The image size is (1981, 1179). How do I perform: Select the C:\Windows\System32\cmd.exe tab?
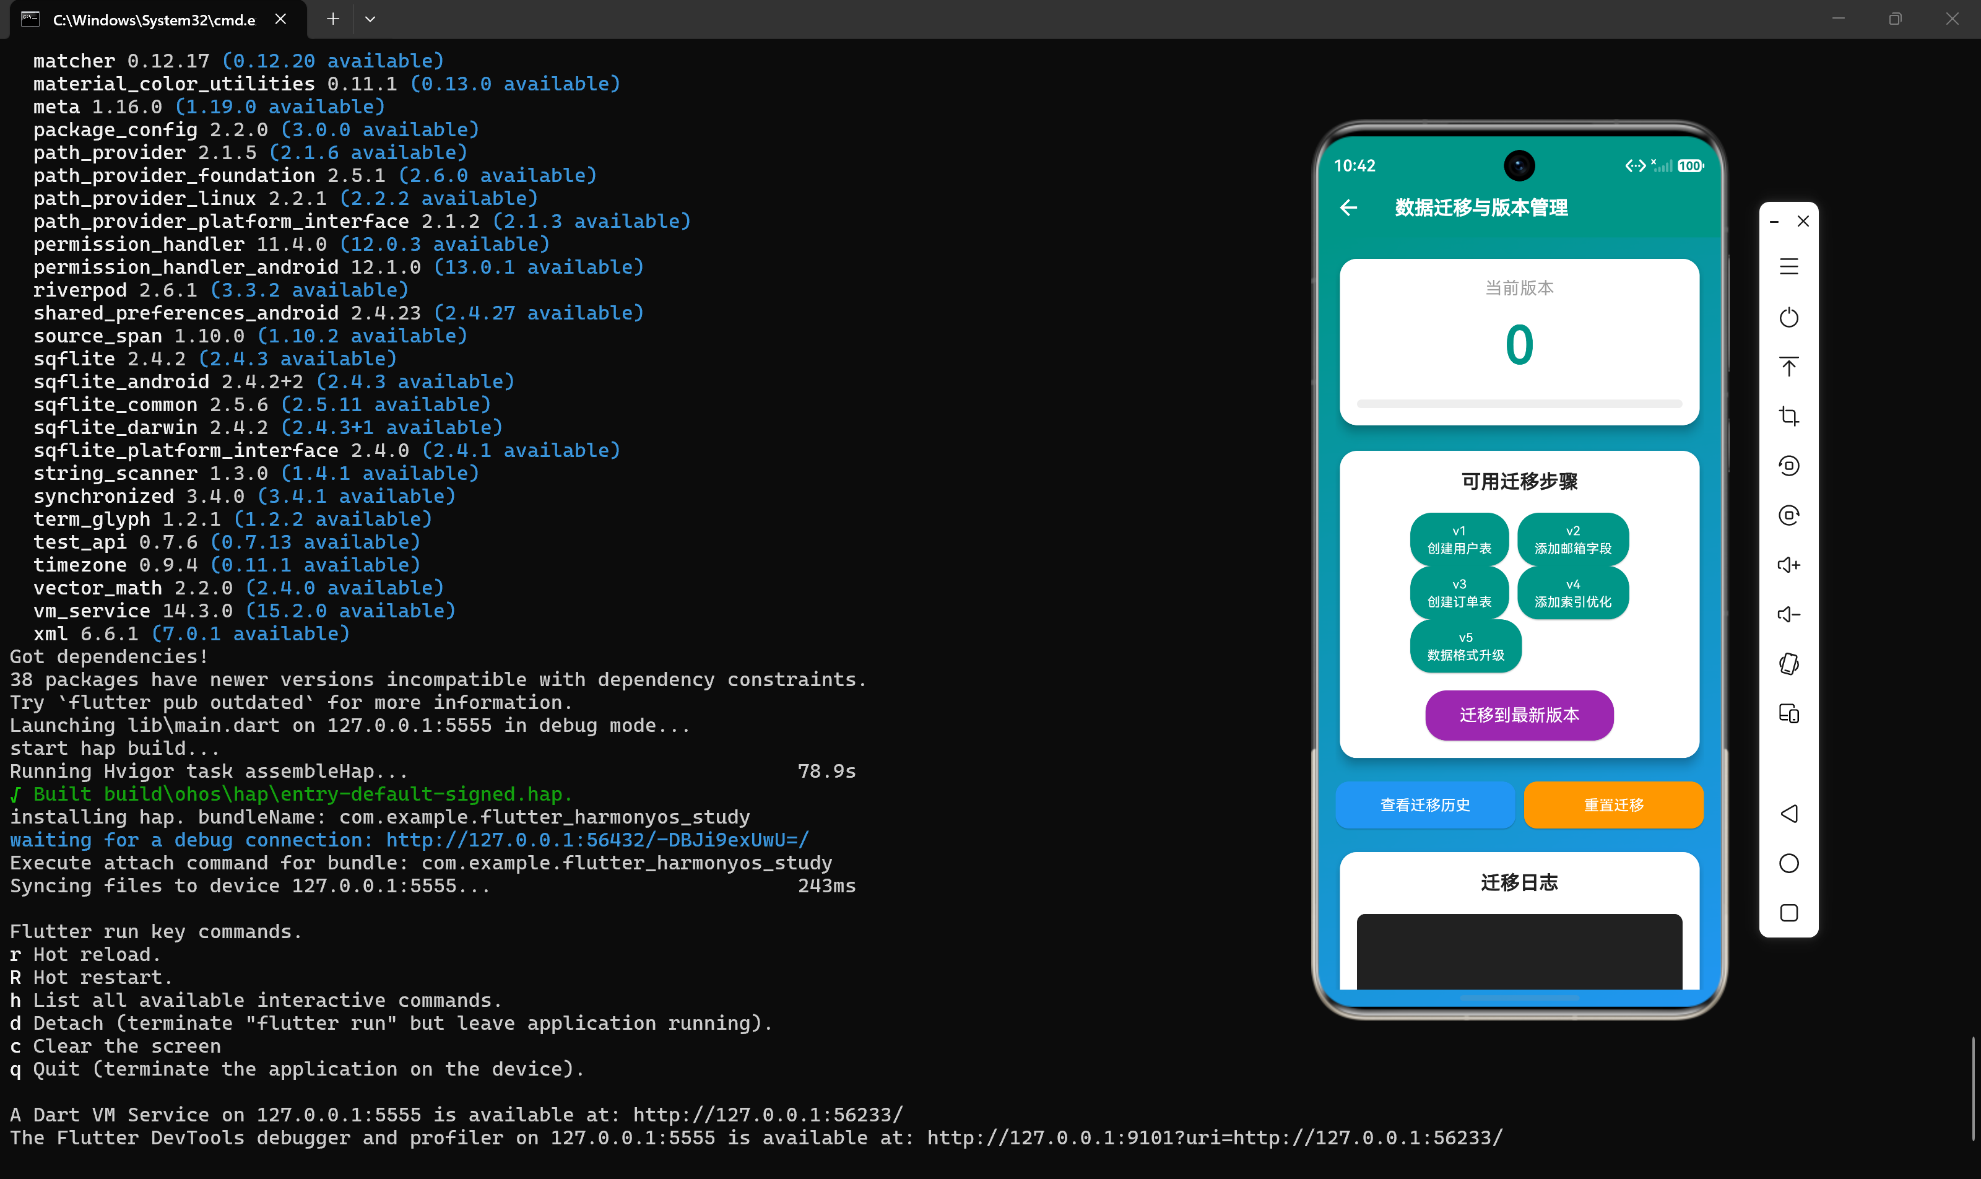154,20
